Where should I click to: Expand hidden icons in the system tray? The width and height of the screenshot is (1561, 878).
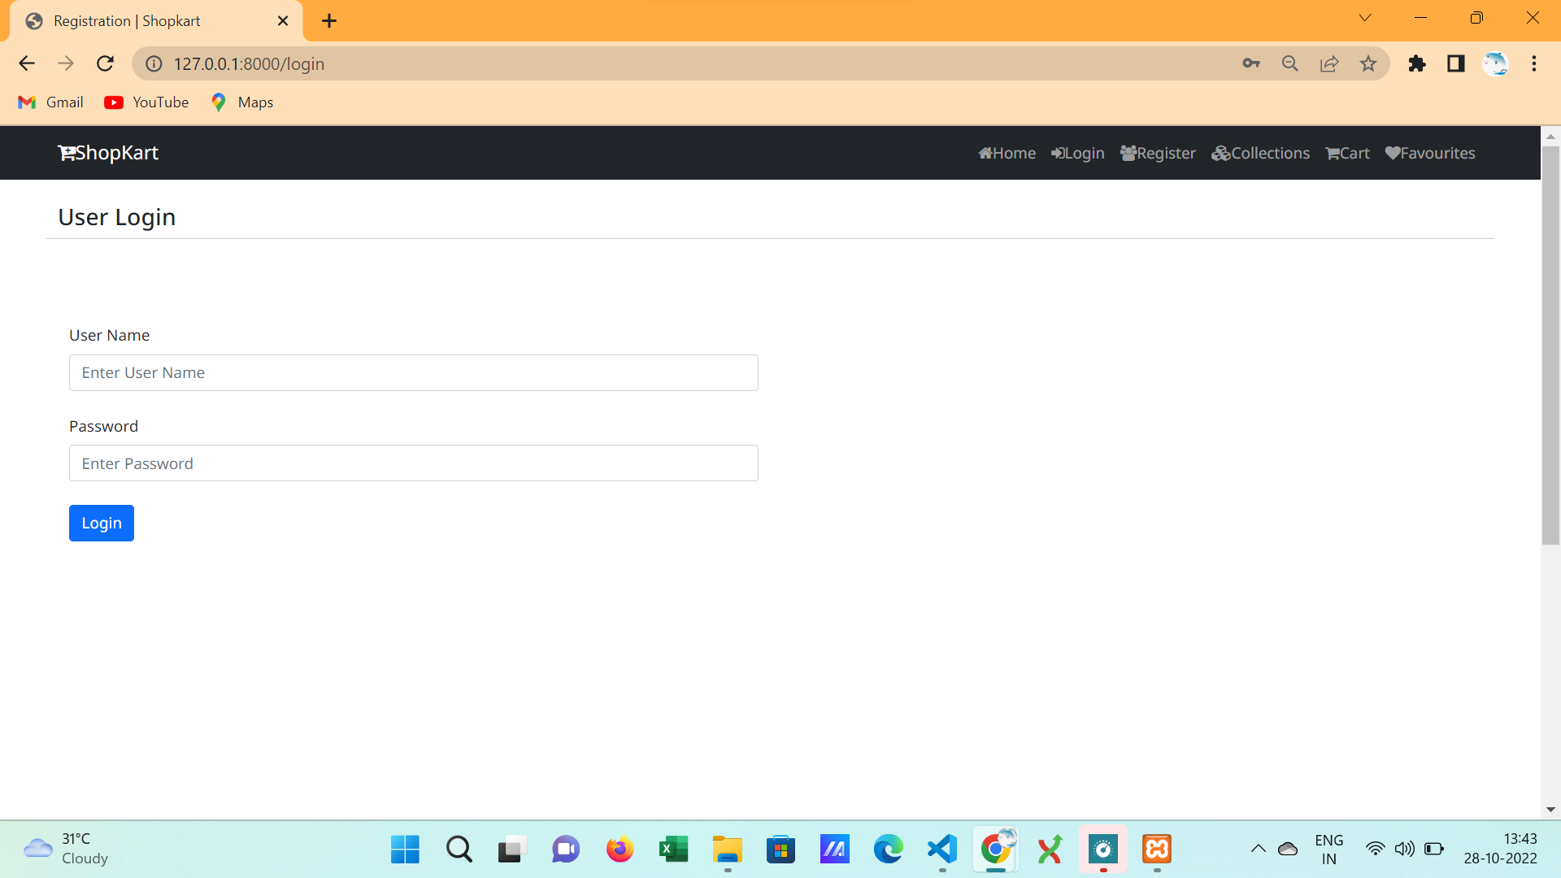click(x=1260, y=849)
